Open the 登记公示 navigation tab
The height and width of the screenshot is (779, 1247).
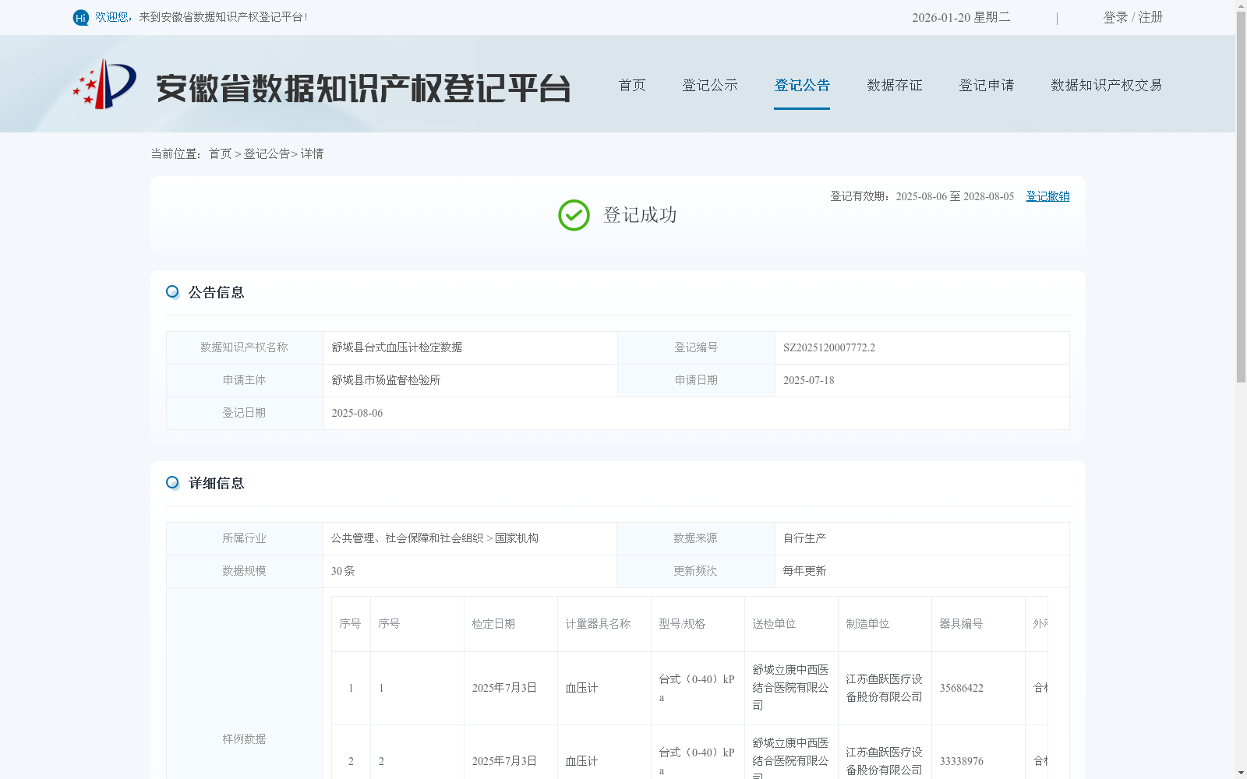710,85
